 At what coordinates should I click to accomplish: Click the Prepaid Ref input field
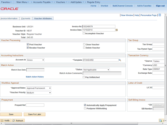pos(35,105)
